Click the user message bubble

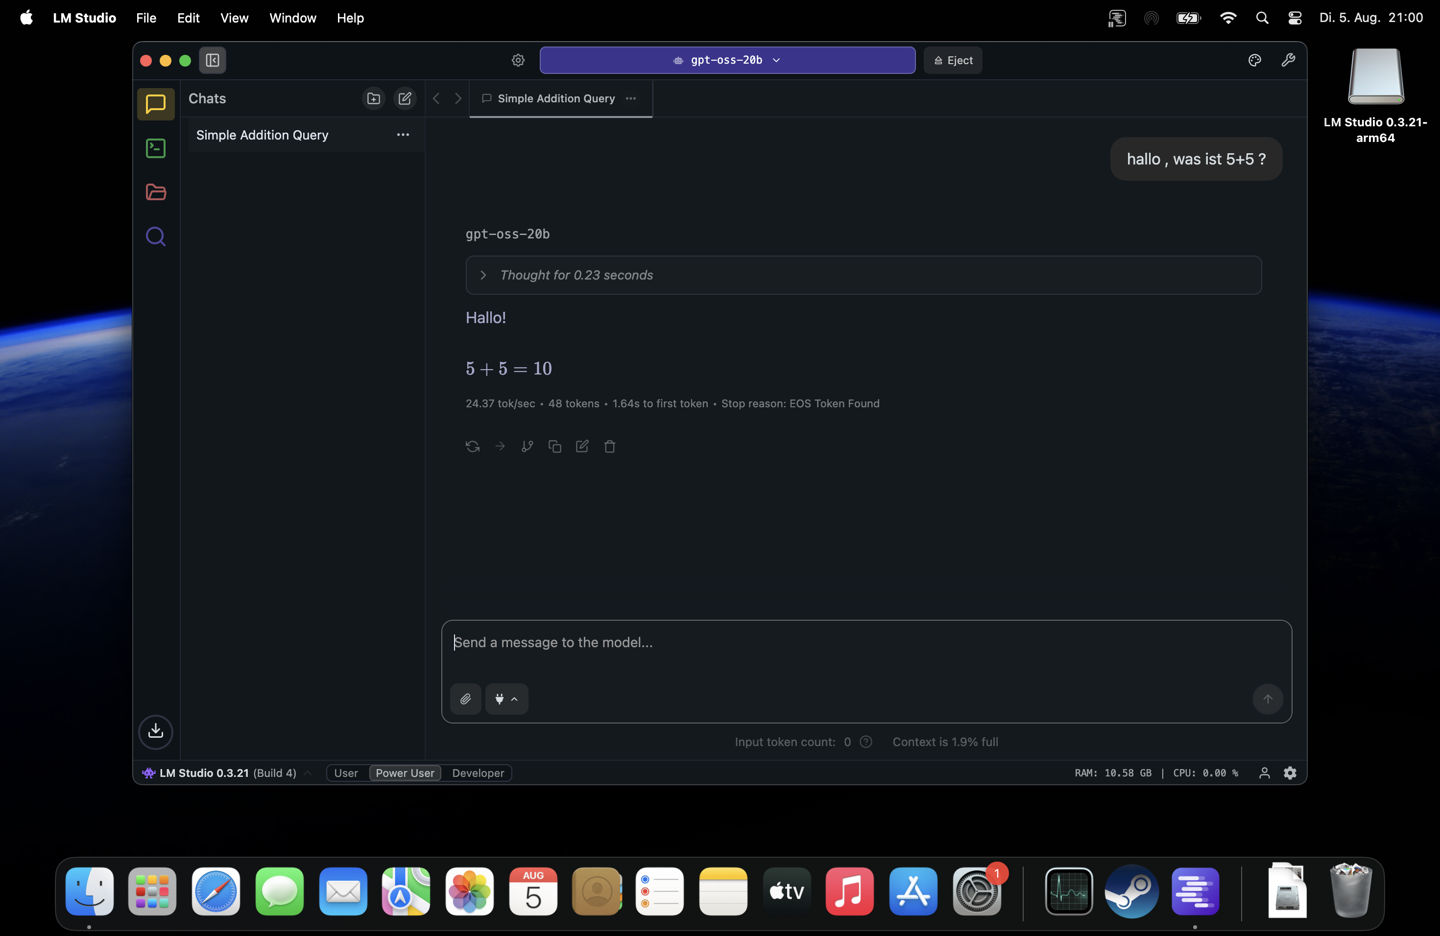(x=1196, y=159)
